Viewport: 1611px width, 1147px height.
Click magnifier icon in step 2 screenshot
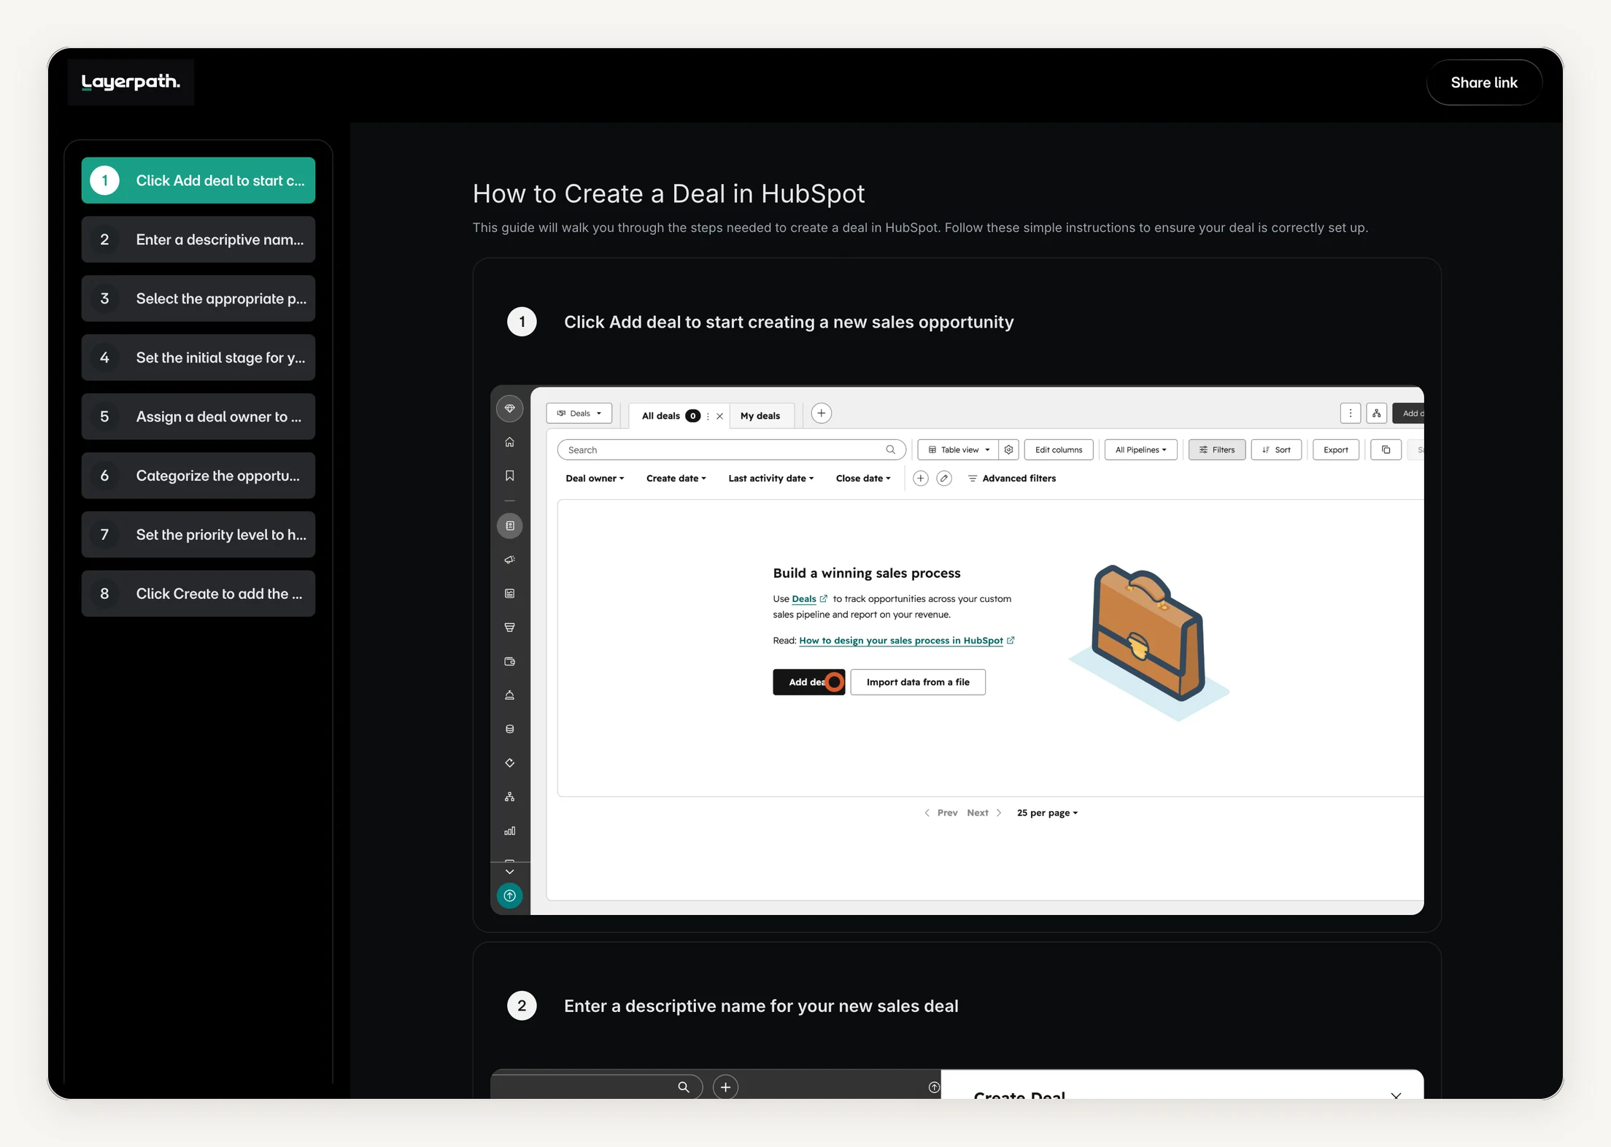684,1087
